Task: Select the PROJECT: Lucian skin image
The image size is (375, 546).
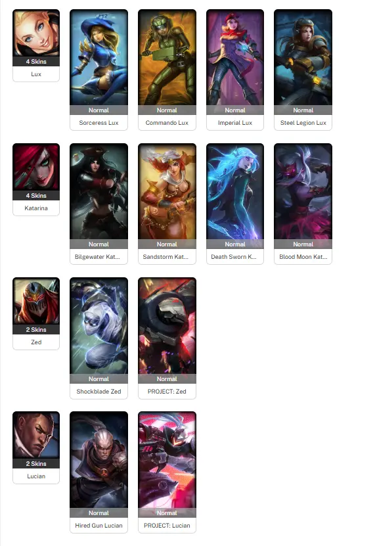Action: pyautogui.click(x=167, y=460)
